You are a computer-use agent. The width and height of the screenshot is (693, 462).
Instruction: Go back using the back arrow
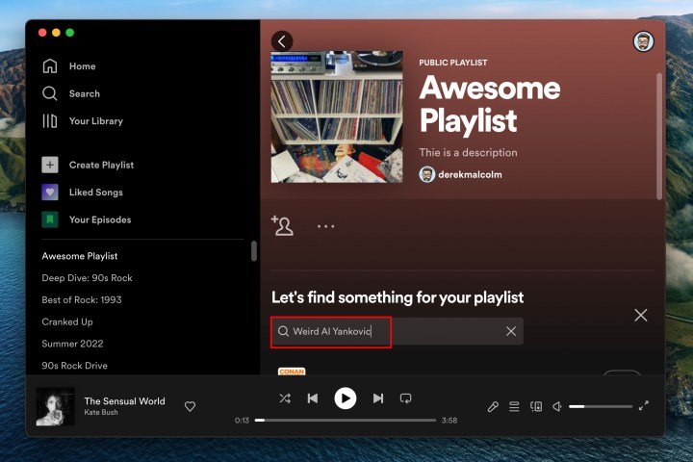282,41
